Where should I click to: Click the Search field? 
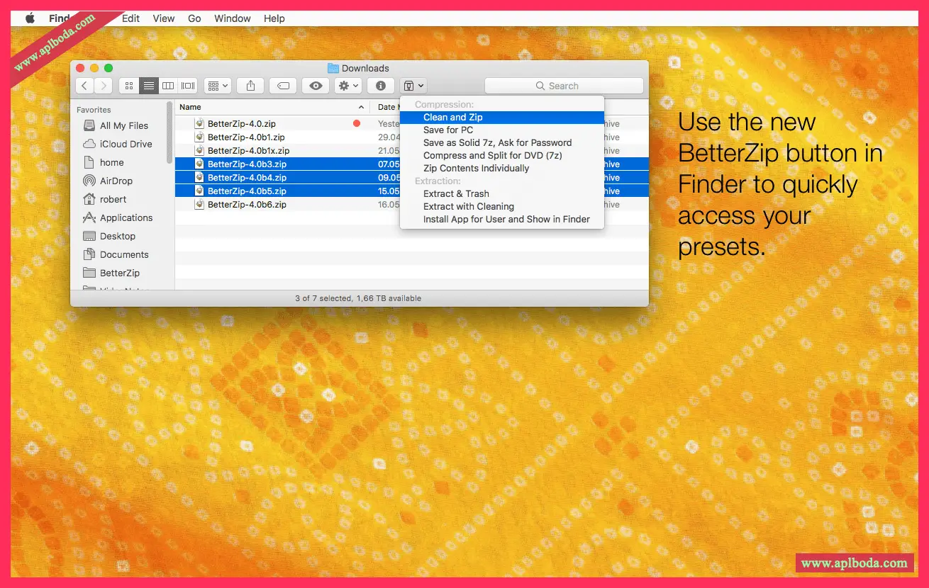(x=564, y=86)
